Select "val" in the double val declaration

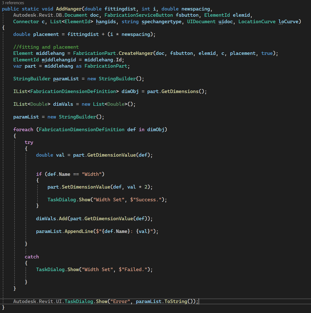[60, 155]
